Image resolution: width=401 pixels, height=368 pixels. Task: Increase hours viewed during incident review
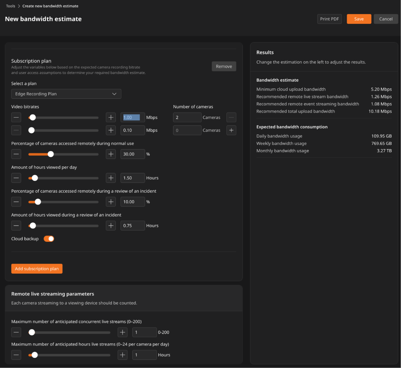click(x=111, y=225)
